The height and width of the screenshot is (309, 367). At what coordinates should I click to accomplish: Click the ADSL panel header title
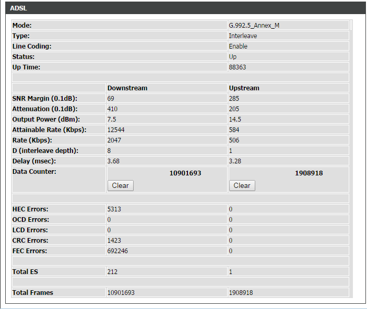tap(19, 9)
